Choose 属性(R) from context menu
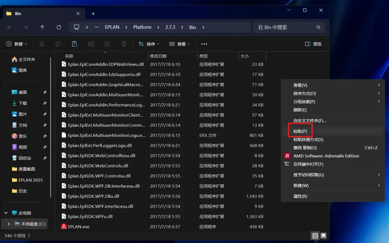 coord(332,196)
